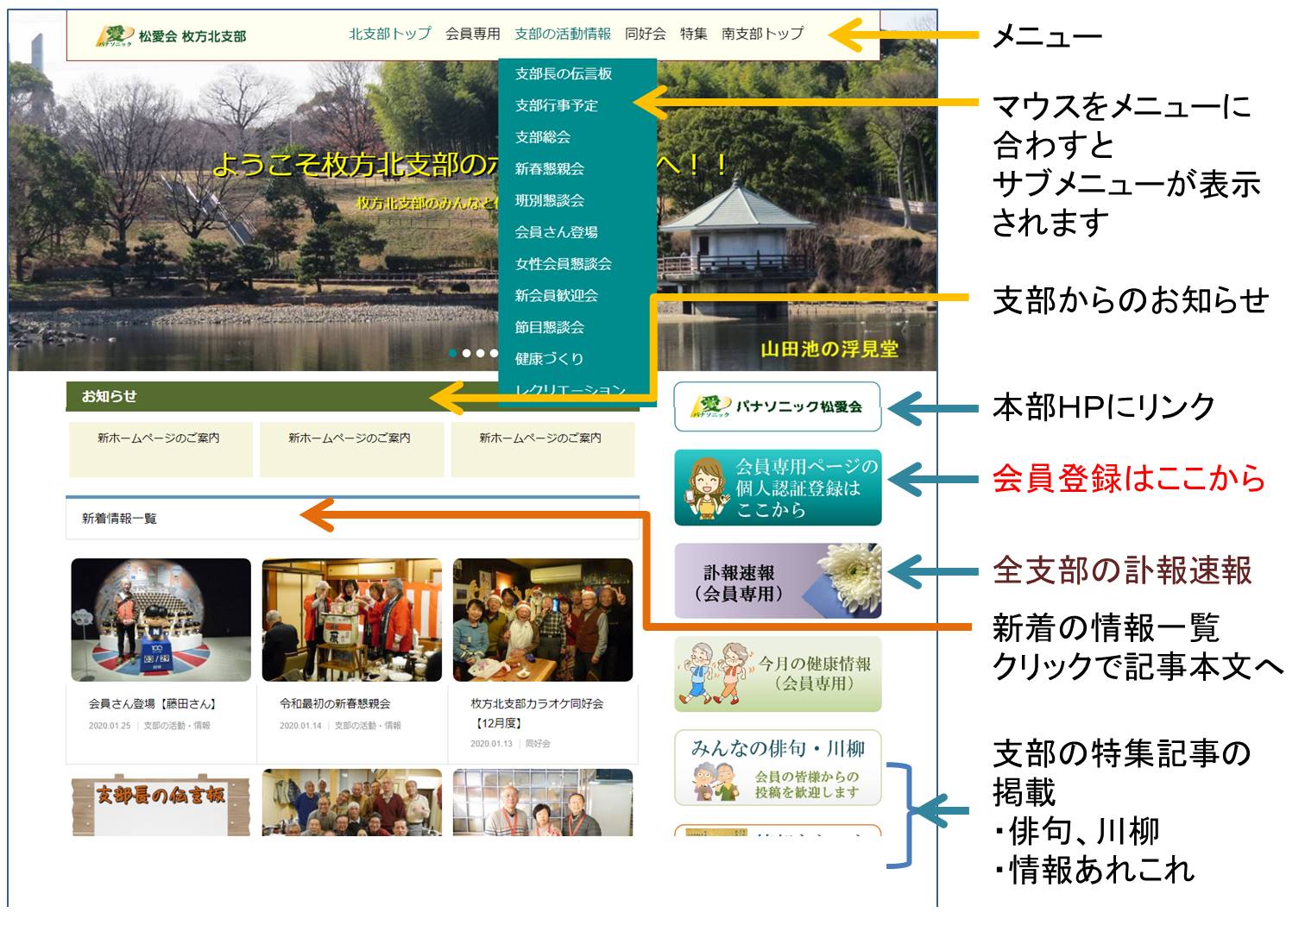Click the みんなの俳句・川柳 banner

coord(777,767)
